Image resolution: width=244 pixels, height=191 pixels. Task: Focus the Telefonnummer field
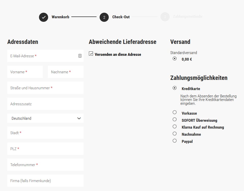coord(45,165)
